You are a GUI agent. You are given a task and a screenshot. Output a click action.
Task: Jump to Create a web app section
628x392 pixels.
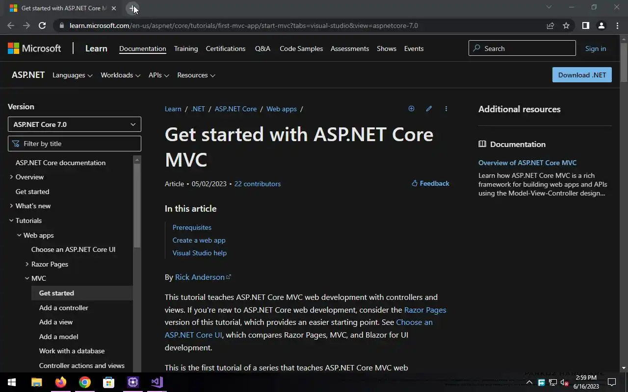click(x=199, y=240)
